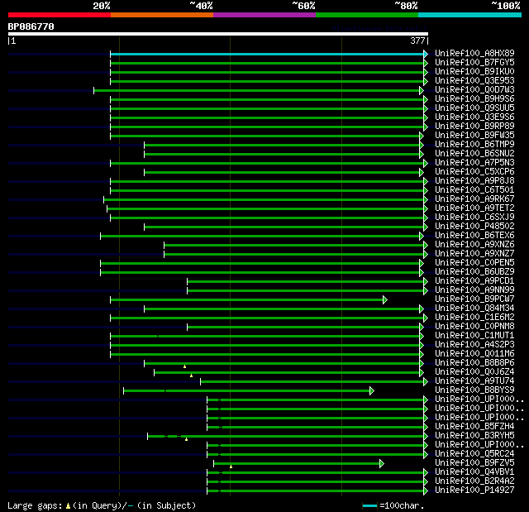Viewport: 529px width, 512px height.
Task: Click the arrowhead ending the B9PCW7 alignment
Action: 385,299
